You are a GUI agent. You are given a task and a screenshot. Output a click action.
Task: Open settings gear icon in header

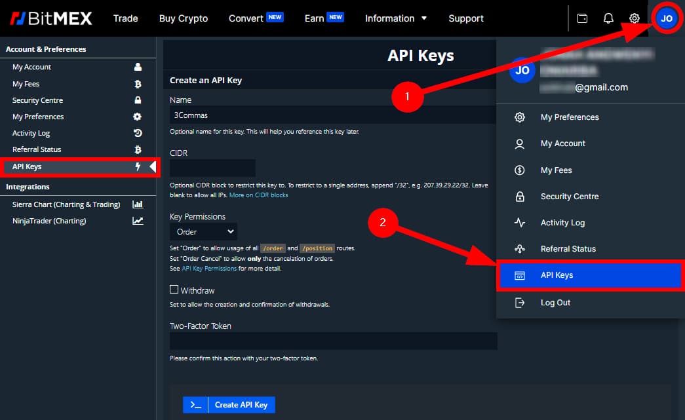(x=635, y=18)
